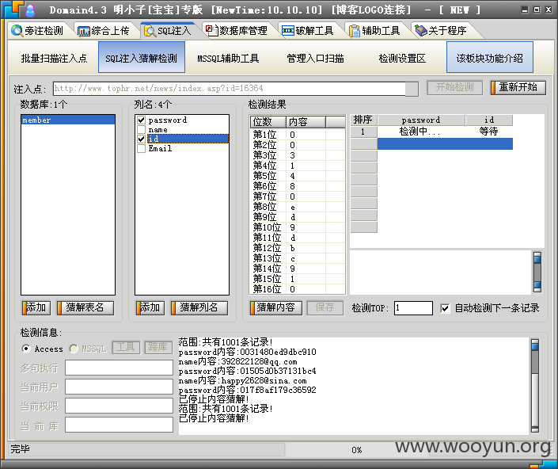Click the 注入点 URL input field
This screenshot has height=469, width=558.
[x=230, y=88]
